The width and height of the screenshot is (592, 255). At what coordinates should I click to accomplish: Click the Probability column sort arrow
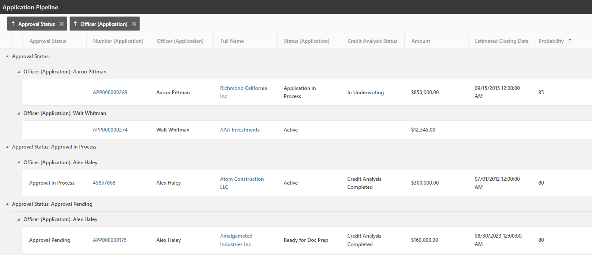coord(570,41)
